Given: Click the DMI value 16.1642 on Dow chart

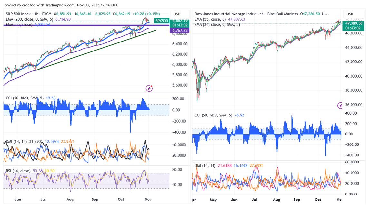Looking at the screenshot, I should click(x=240, y=165).
